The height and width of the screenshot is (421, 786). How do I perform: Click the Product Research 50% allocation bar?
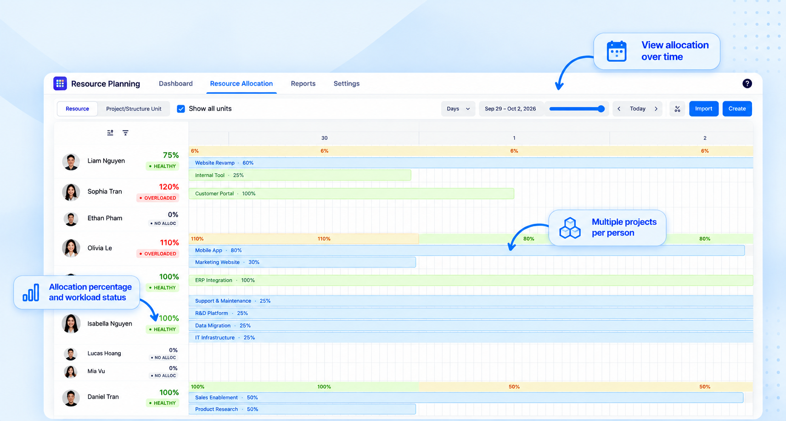(302, 409)
